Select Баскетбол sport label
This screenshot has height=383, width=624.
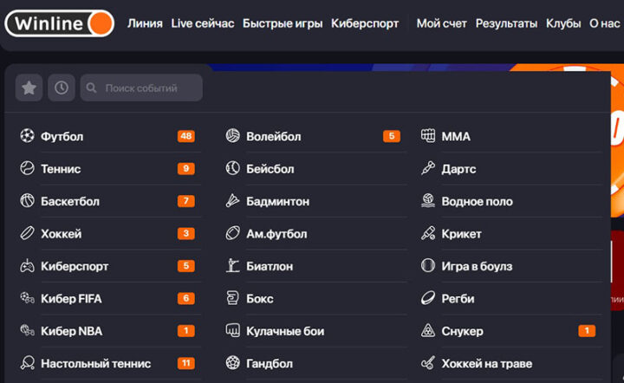70,201
